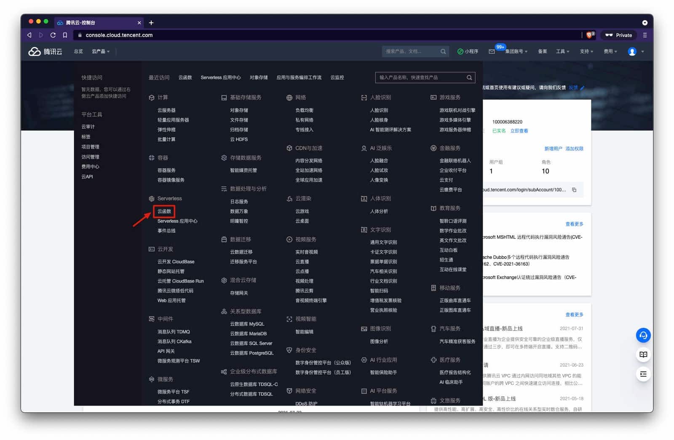Viewport: 674px width, 440px height.
Task: Click the Tencent Cloud logo icon
Action: click(x=33, y=51)
